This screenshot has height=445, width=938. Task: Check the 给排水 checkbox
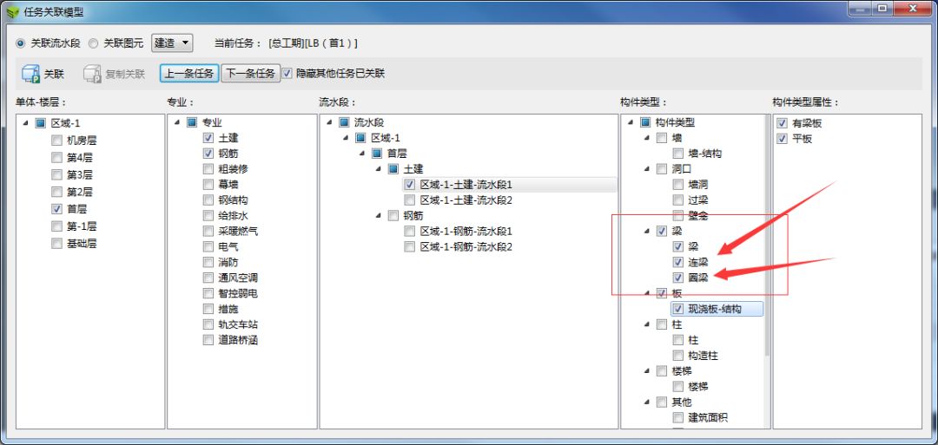click(208, 216)
